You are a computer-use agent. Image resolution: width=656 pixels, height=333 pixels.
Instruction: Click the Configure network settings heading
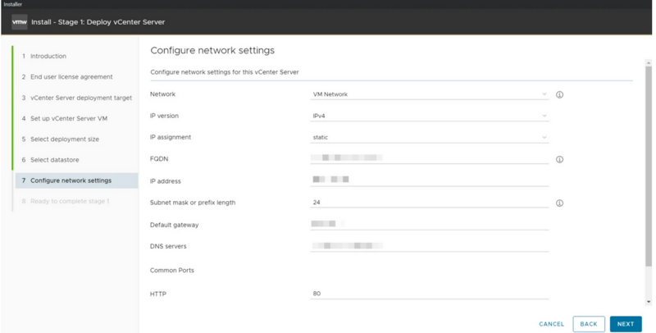coord(212,51)
